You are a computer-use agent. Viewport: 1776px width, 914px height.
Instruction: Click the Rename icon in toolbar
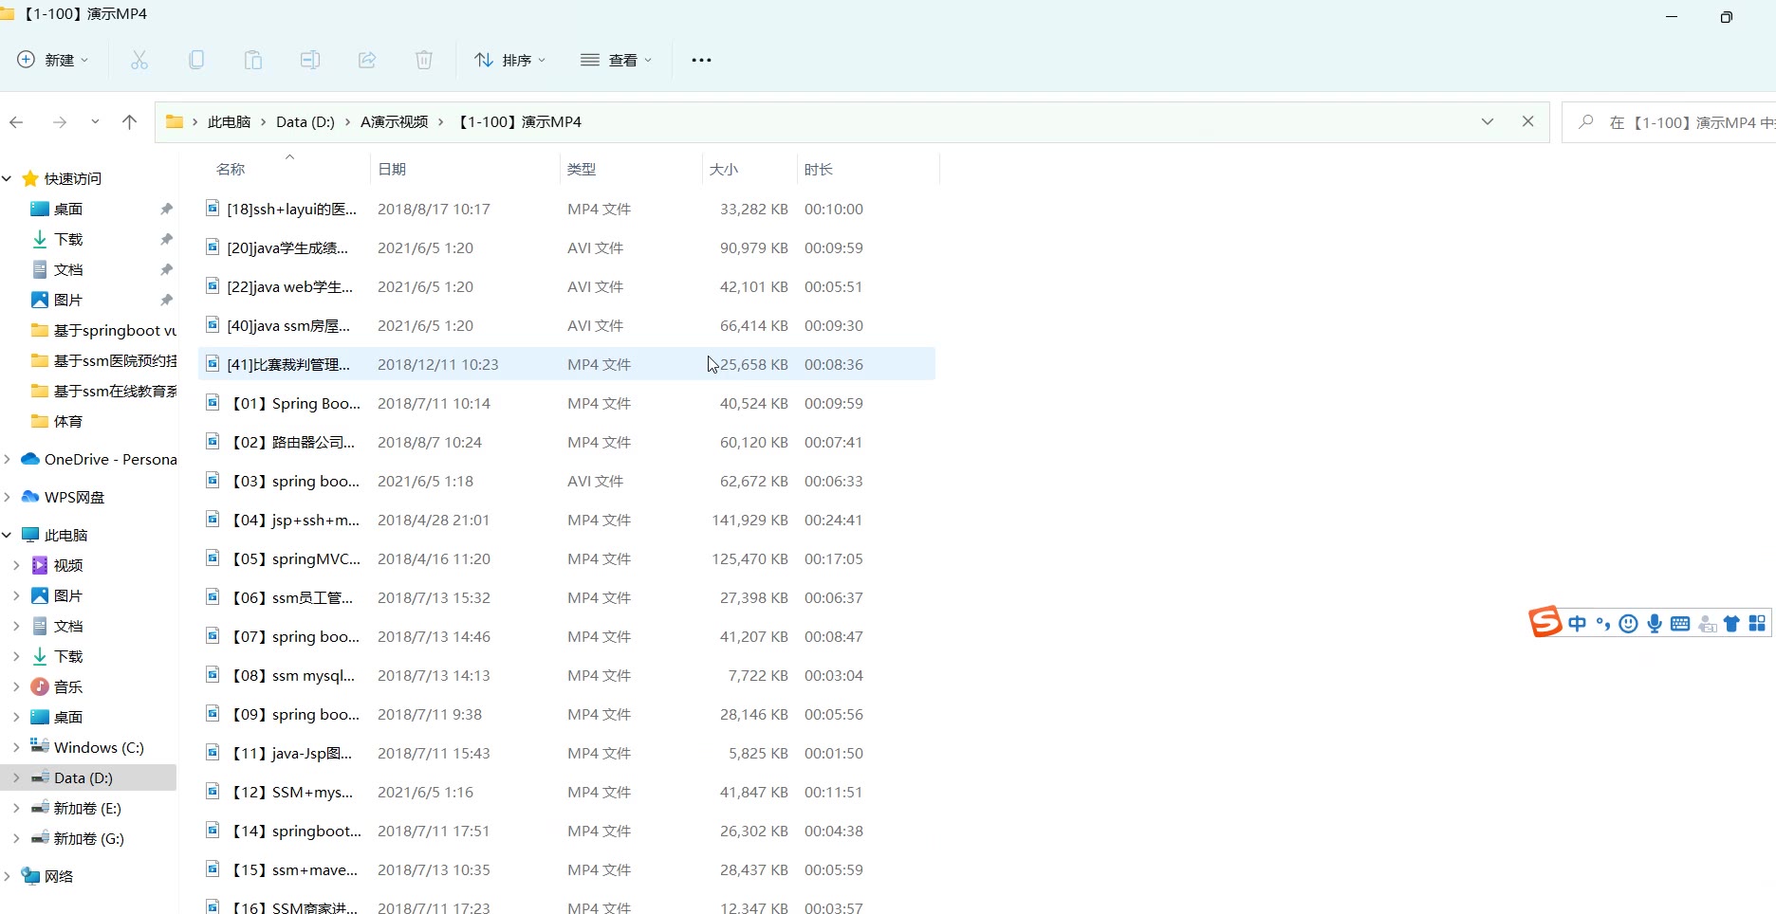pos(310,60)
